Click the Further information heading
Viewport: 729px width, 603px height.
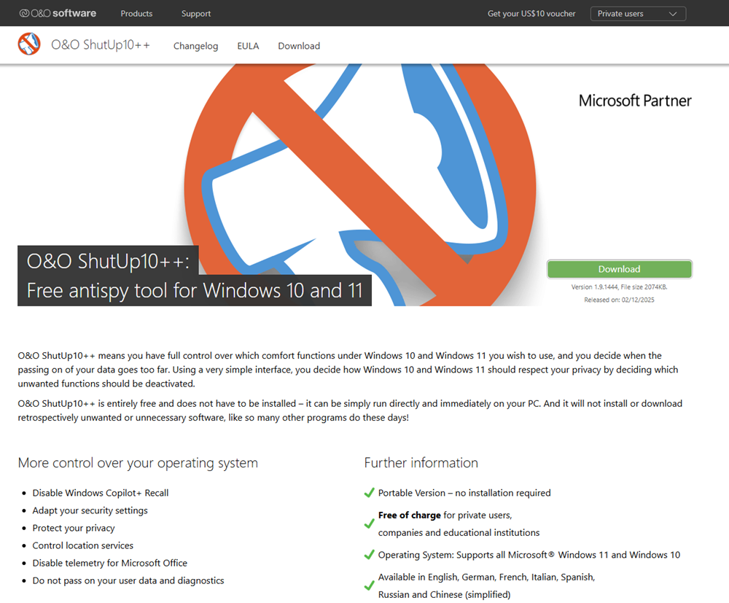coord(421,462)
